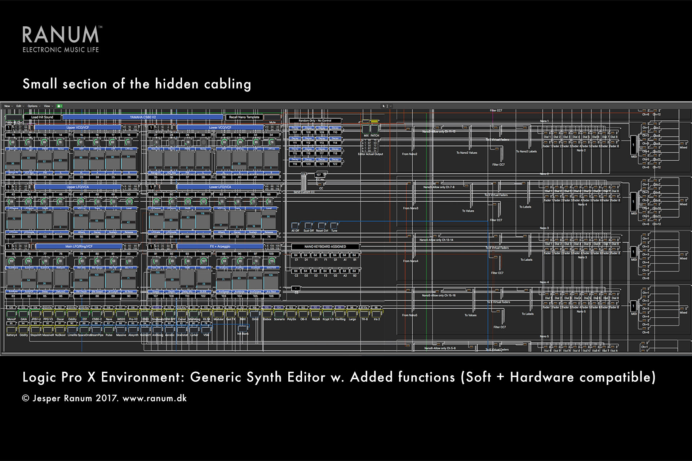Click the Absynth preset icon
This screenshot has height=461, width=692.
pyautogui.click(x=133, y=330)
